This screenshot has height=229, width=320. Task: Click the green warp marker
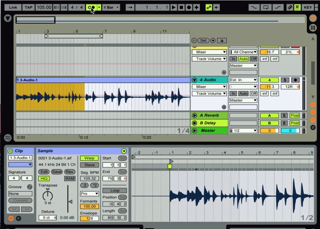click(170, 167)
